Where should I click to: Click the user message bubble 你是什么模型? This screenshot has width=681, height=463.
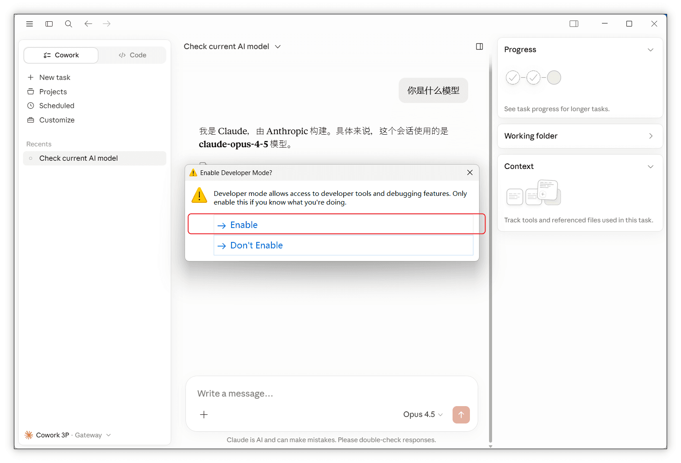[x=433, y=90]
